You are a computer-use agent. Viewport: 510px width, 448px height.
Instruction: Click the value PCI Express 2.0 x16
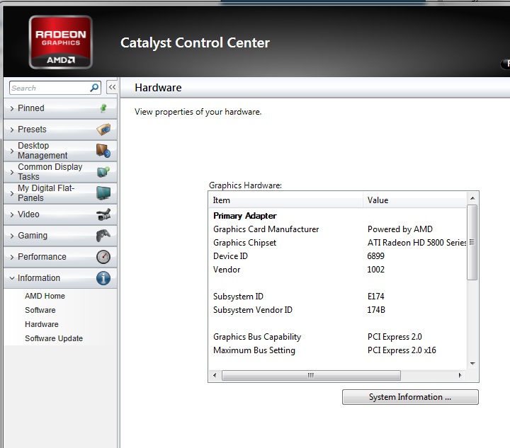click(x=402, y=350)
